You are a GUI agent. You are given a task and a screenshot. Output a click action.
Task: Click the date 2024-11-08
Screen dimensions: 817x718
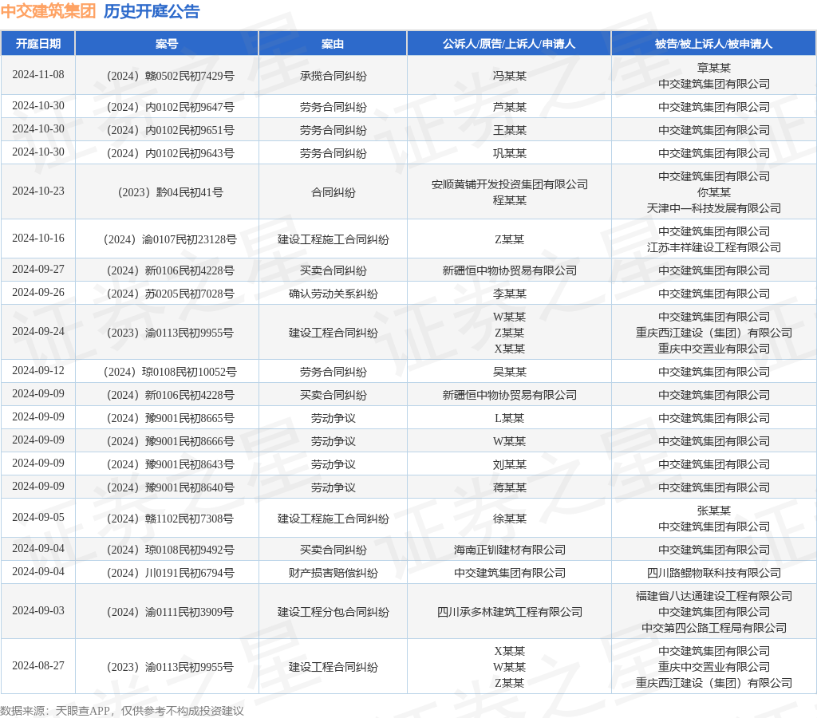pos(38,75)
